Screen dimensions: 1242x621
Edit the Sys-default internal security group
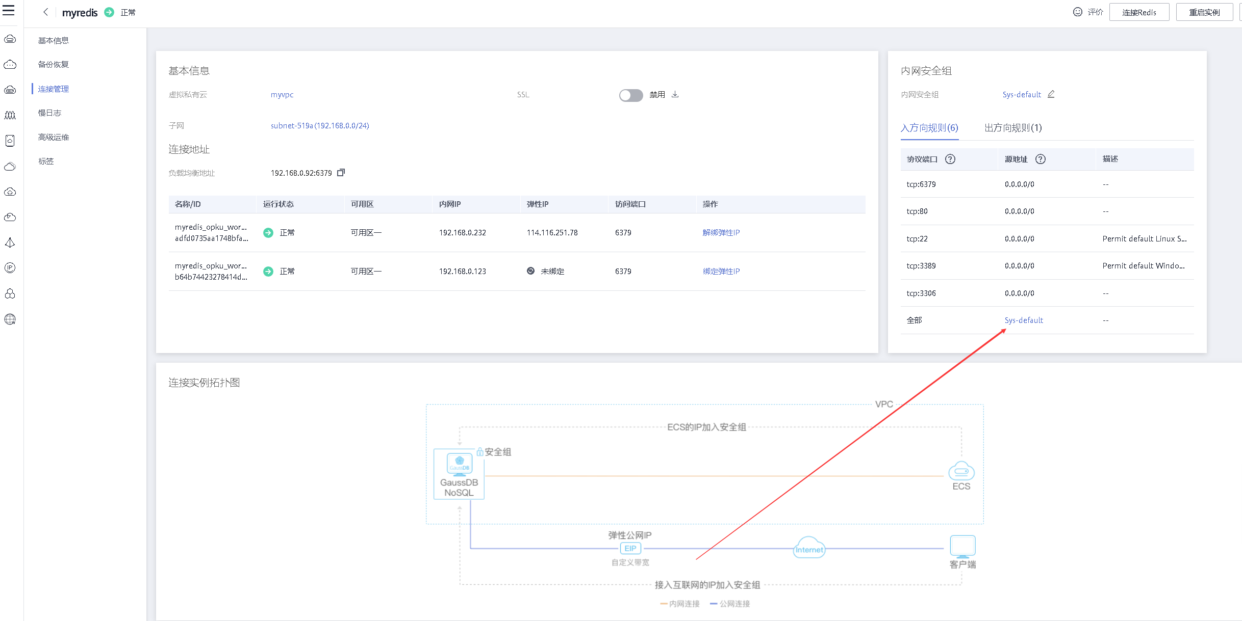tap(1051, 94)
